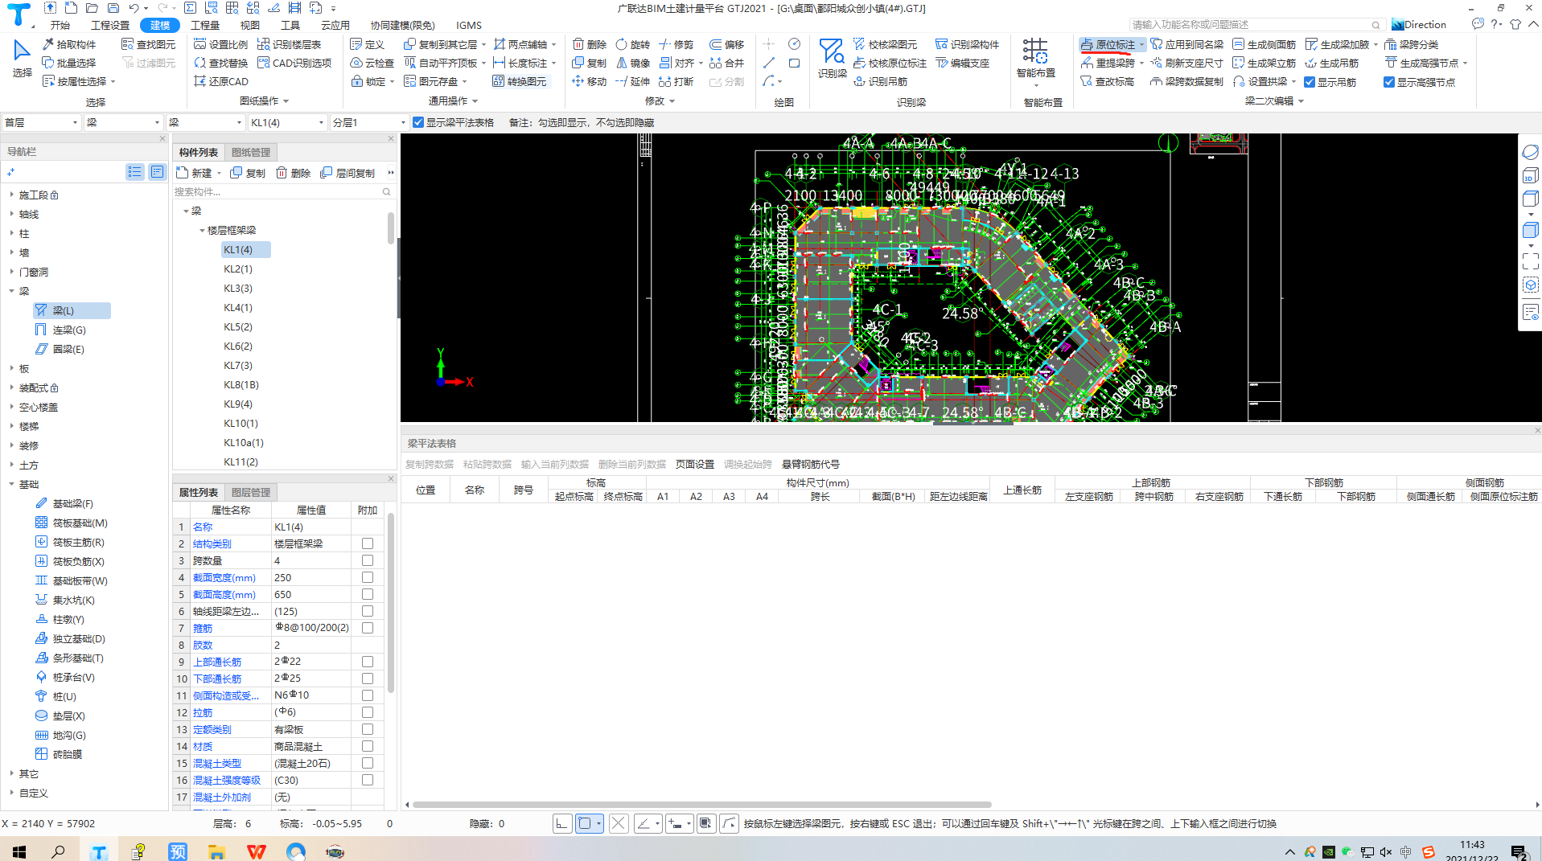Click the 选择 (Select) arrow tool
The height and width of the screenshot is (861, 1542).
click(x=22, y=58)
